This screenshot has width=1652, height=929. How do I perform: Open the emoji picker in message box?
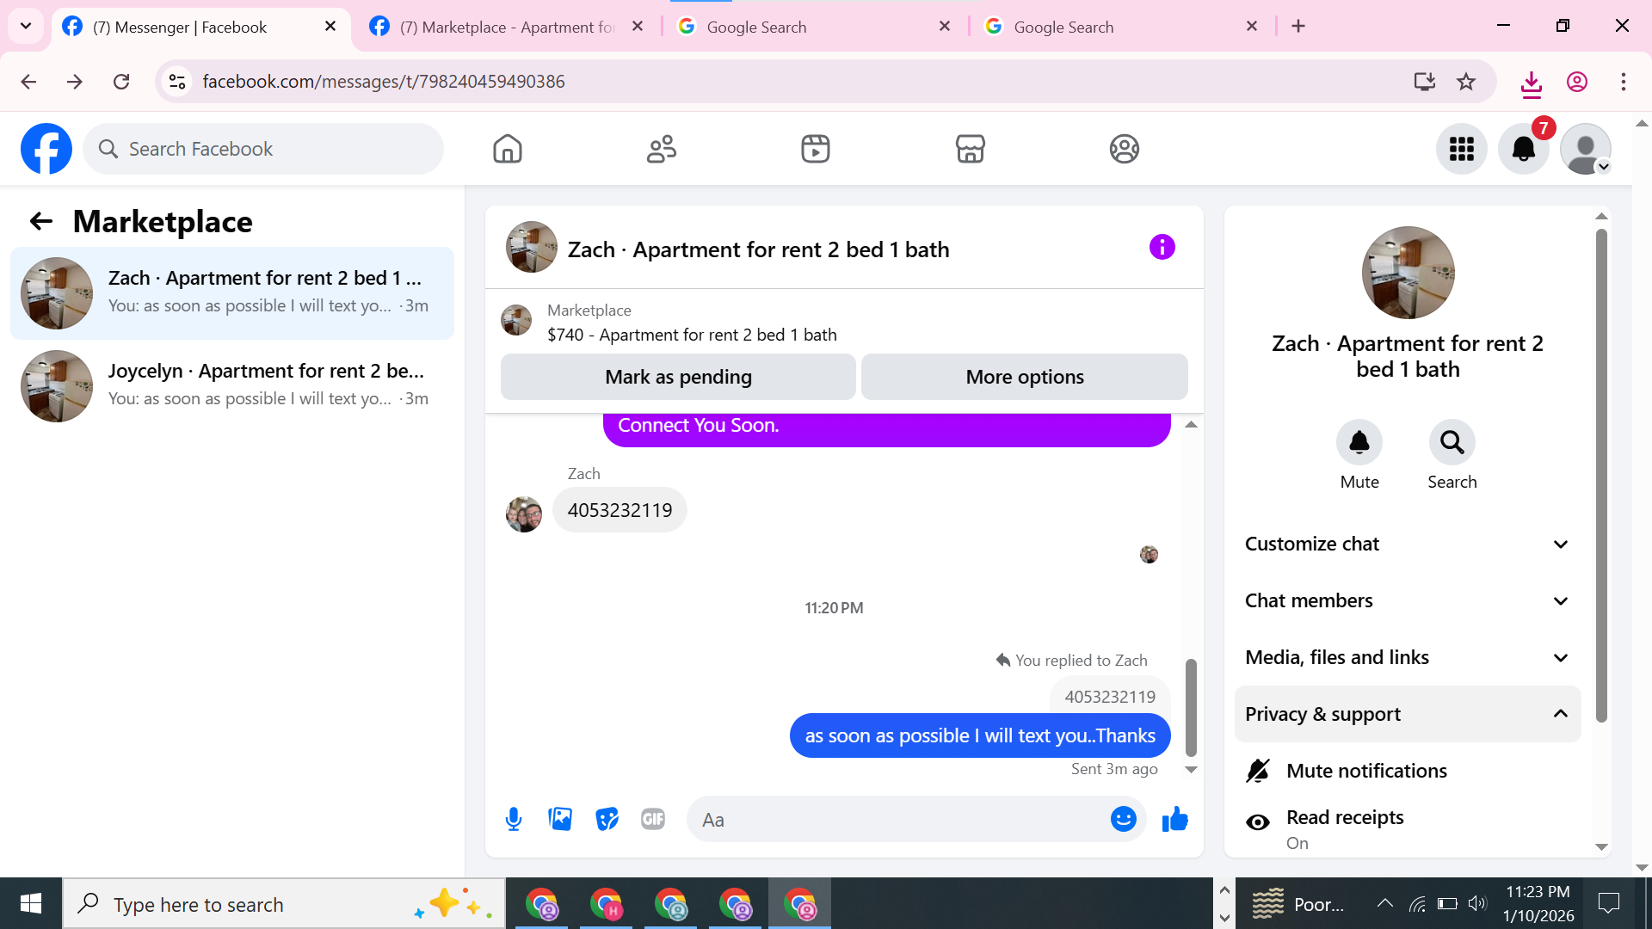(1123, 820)
